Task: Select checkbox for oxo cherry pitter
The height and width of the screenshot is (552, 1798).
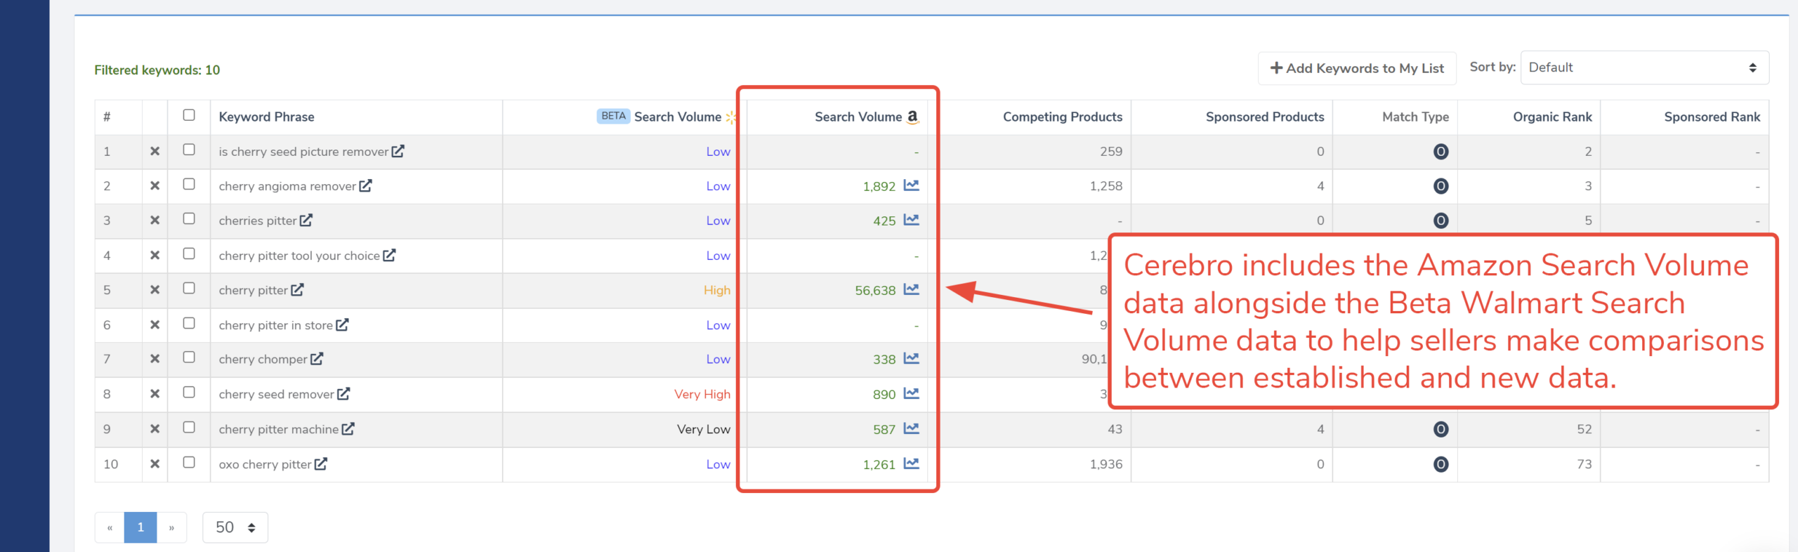Action: pos(189,462)
